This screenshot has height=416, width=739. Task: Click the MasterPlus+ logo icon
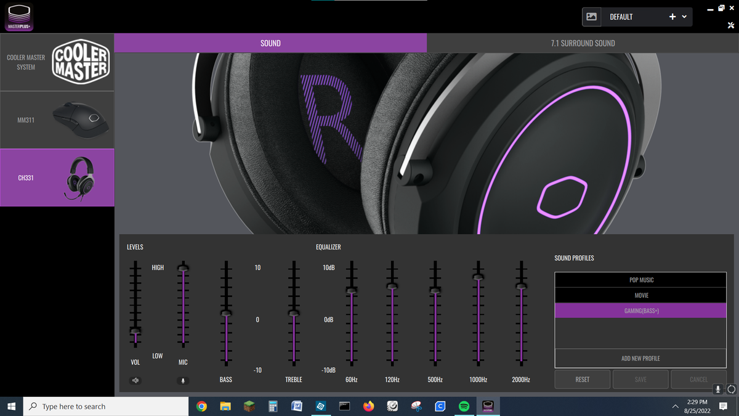19,17
